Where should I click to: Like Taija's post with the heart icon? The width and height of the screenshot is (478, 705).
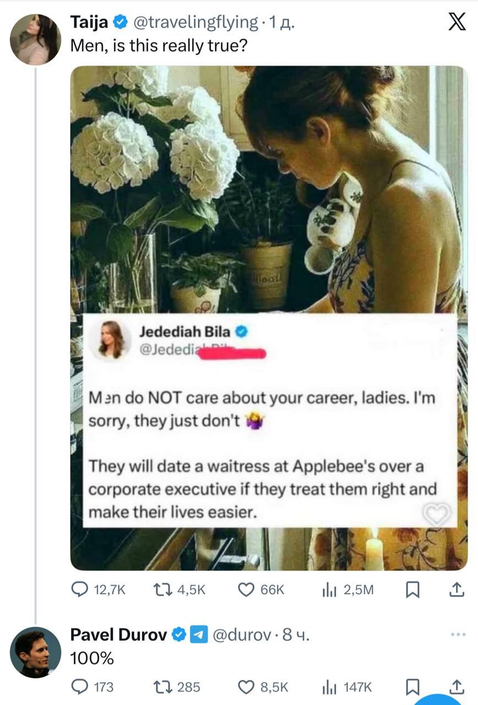click(246, 590)
